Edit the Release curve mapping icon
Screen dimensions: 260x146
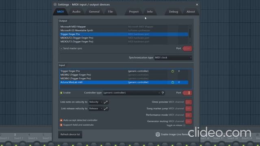pyautogui.click(x=106, y=109)
